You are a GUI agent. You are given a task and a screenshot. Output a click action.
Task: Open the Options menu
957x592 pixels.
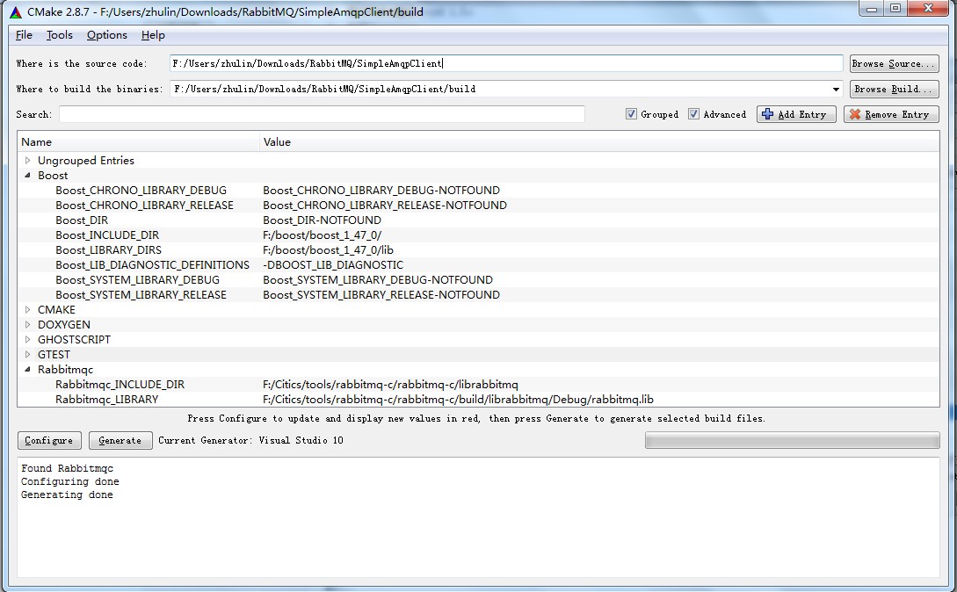point(107,35)
